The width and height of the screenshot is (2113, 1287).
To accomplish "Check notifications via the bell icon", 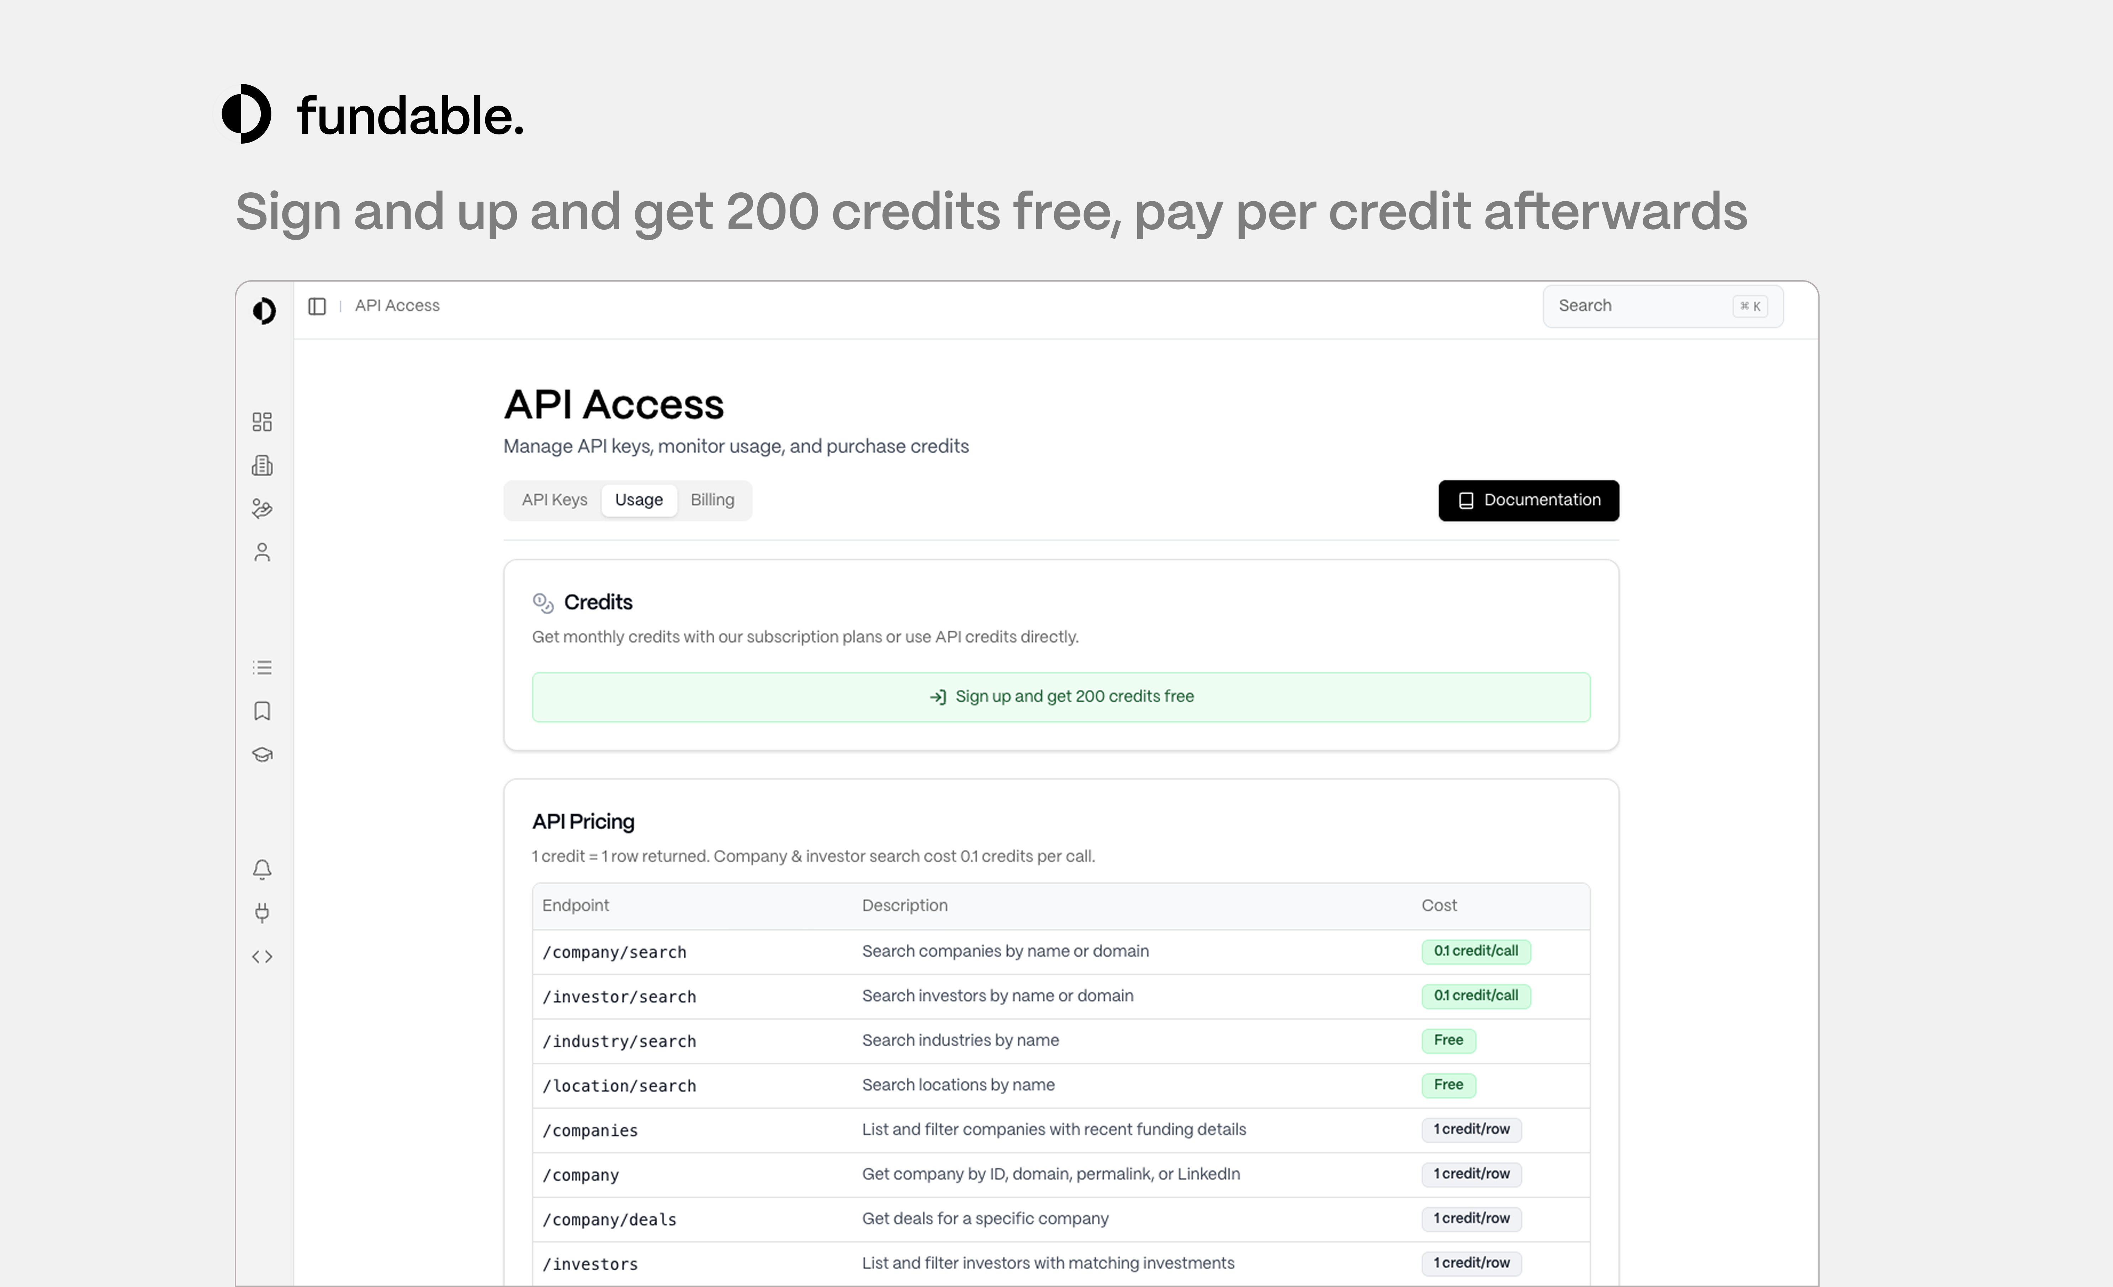I will 263,869.
